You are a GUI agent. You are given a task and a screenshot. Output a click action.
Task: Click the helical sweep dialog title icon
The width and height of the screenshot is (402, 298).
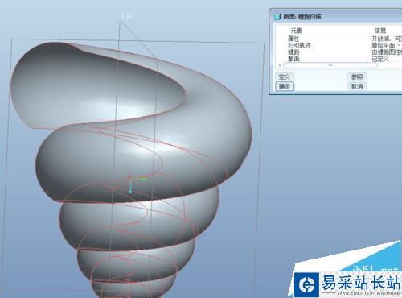(277, 17)
